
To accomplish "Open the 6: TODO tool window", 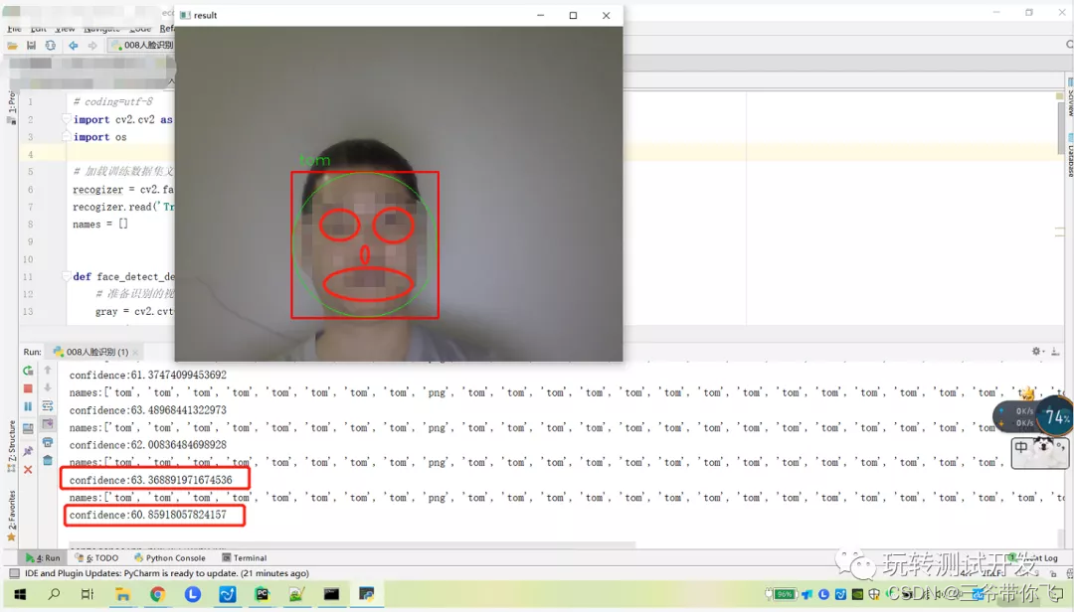I will 96,558.
